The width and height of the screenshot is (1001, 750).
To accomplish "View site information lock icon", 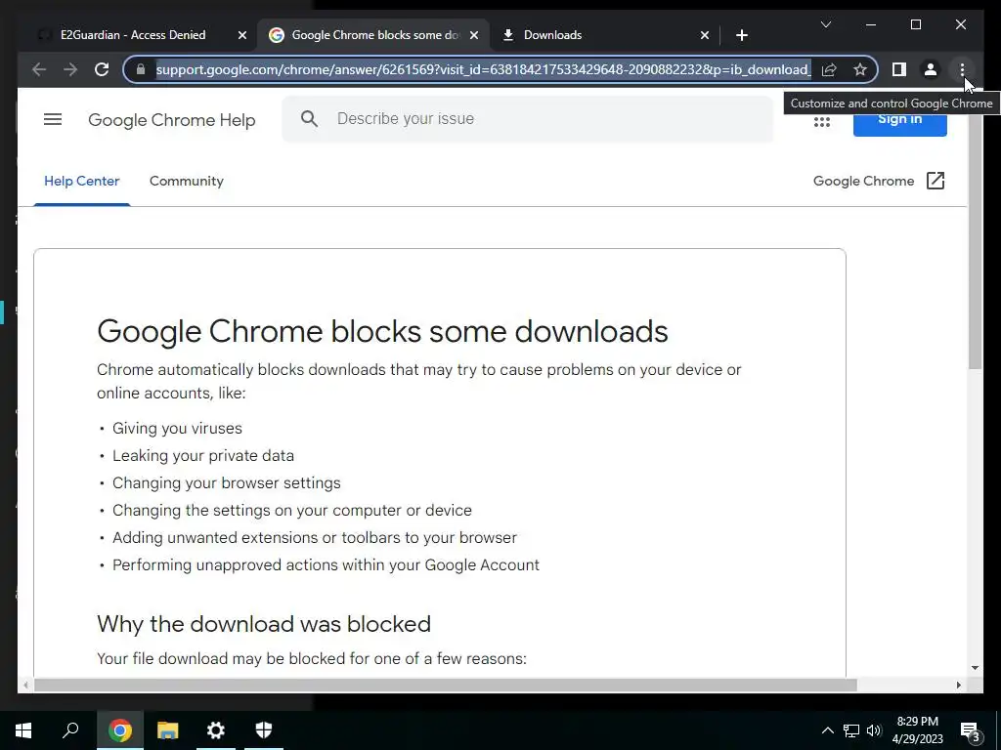I will 141,69.
